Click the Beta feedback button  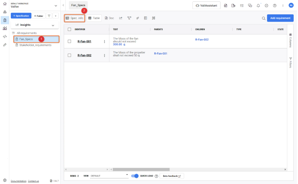click(x=172, y=176)
